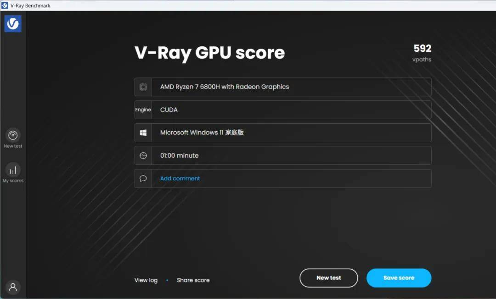496x299 pixels.
Task: Click the 01:00 minute duration text
Action: [180, 155]
